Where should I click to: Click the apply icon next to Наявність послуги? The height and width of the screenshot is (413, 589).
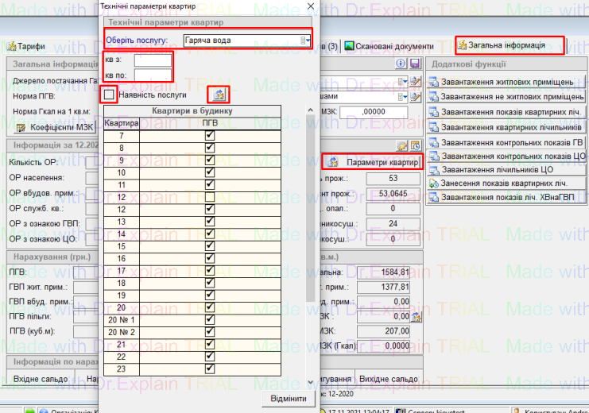pyautogui.click(x=219, y=95)
